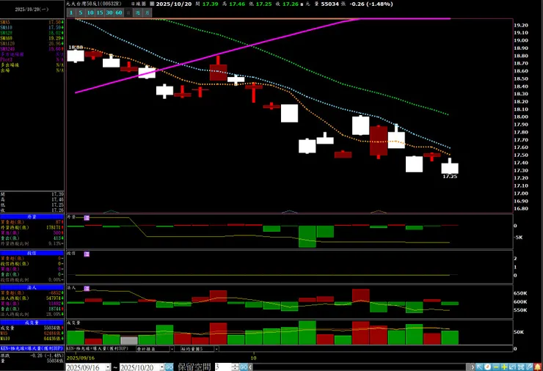The image size is (543, 371).
Task: Click the last white candlestick on 10/20
Action: (450, 168)
